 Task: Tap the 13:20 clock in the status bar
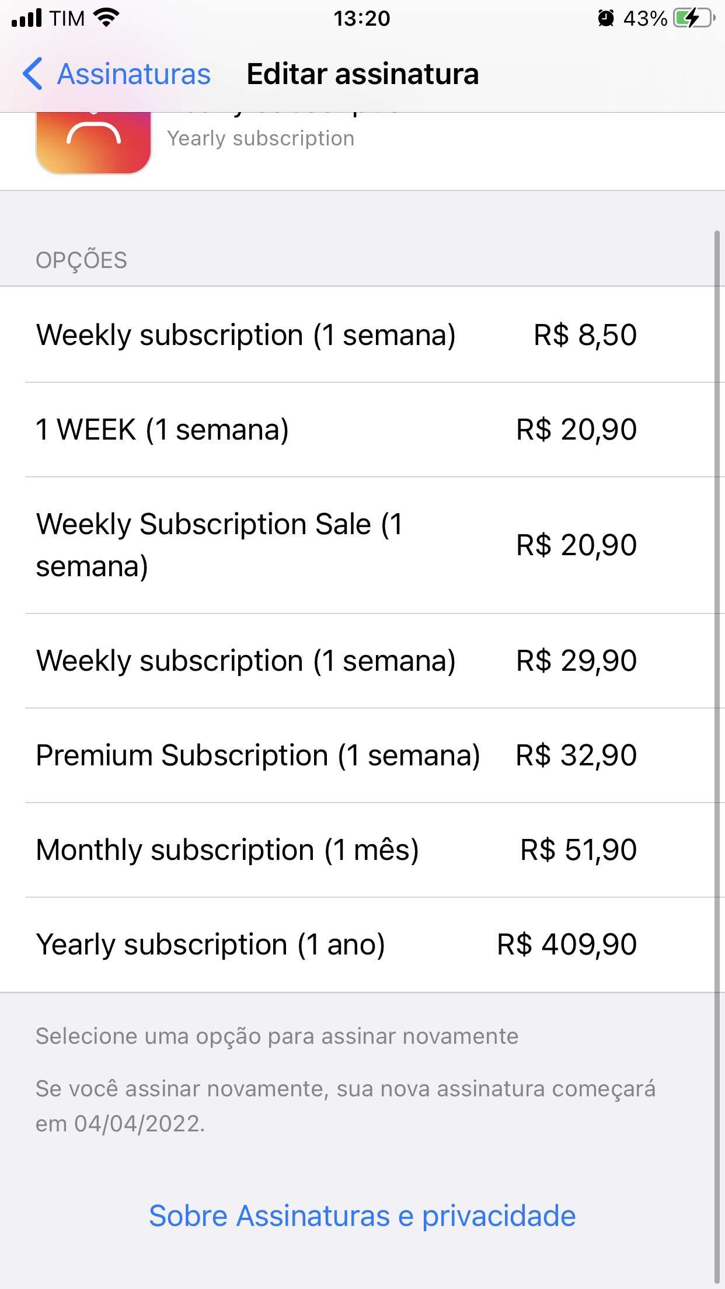point(362,19)
